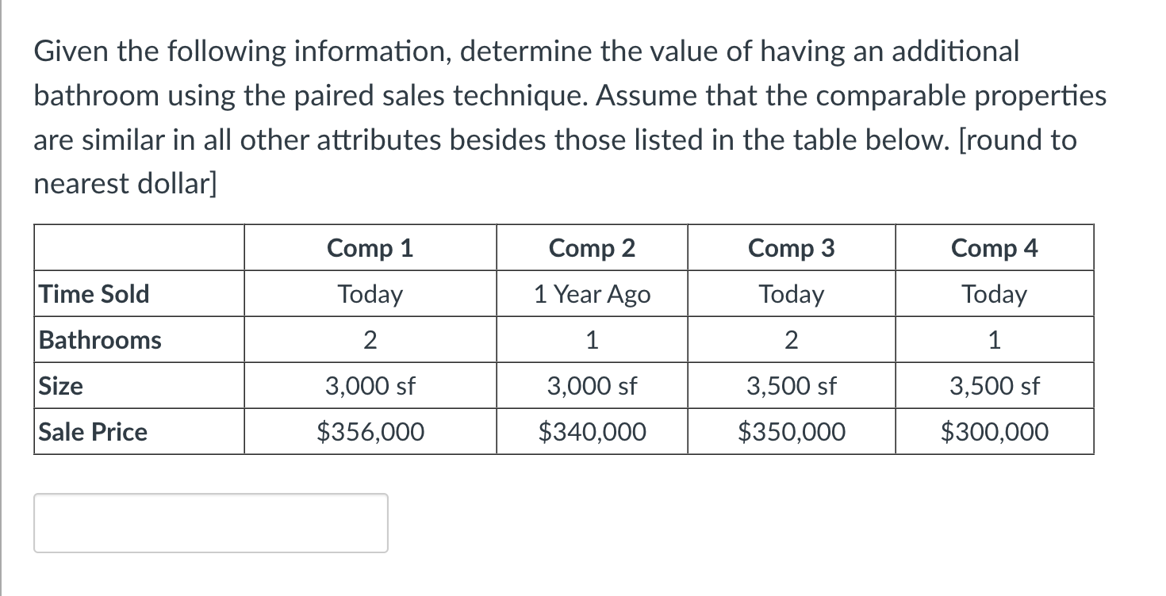Image resolution: width=1166 pixels, height=596 pixels.
Task: Select the Comp 3 column header
Action: 791,247
